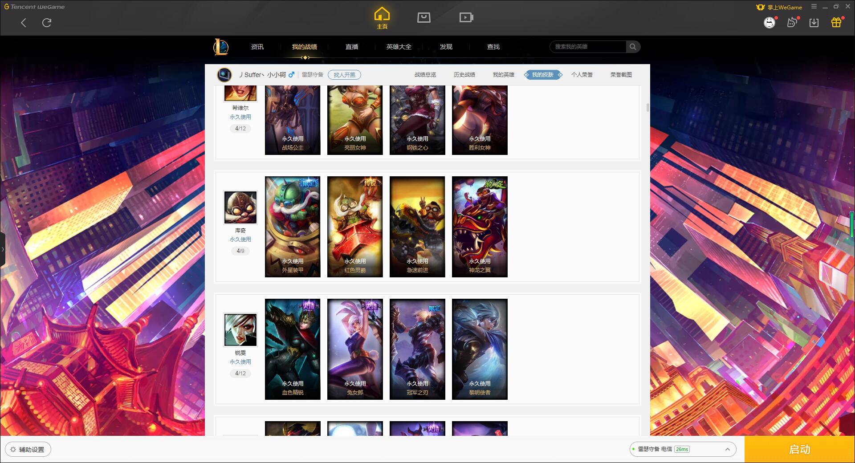
Task: Open the 黎明使者 skin card
Action: click(x=480, y=349)
